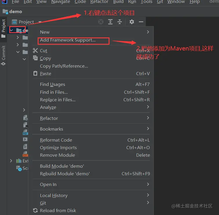Click the Expand All icon in Project toolbar
The height and width of the screenshot is (215, 219).
(x=110, y=22)
